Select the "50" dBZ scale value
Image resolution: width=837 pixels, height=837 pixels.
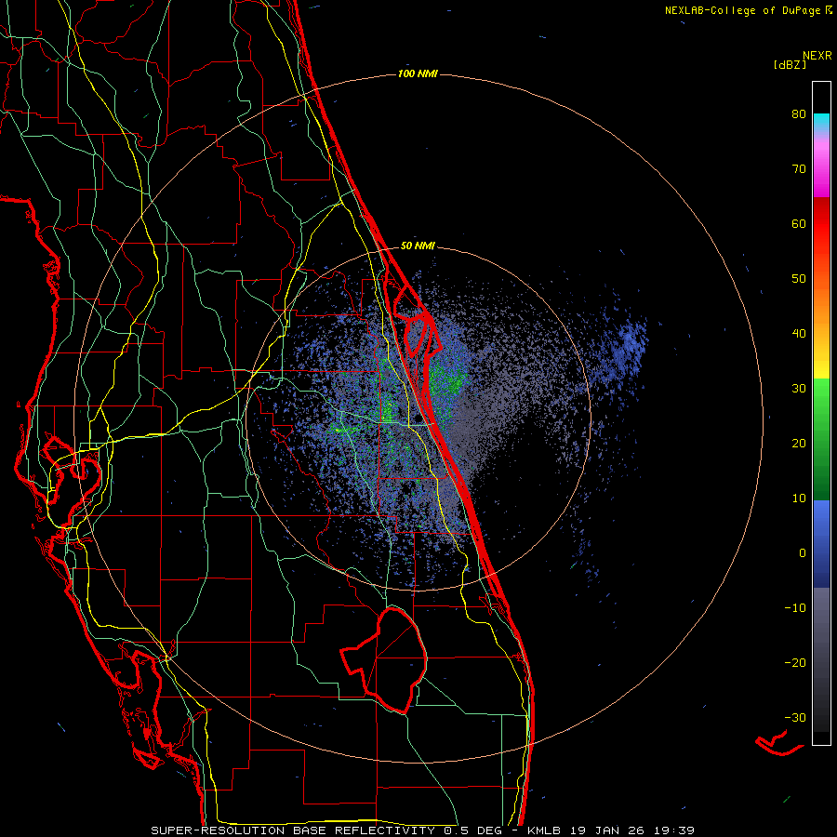[x=799, y=279]
